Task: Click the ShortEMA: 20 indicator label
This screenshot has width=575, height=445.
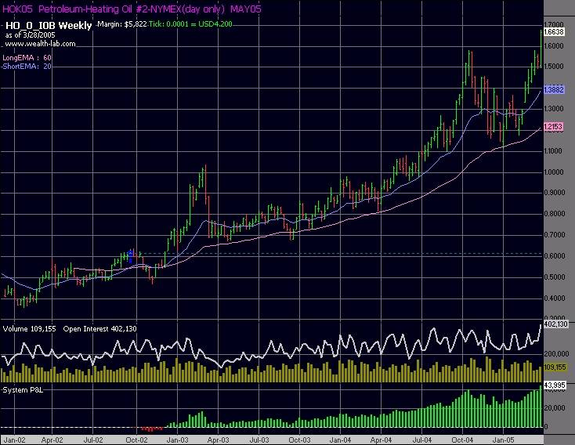Action: (27, 67)
